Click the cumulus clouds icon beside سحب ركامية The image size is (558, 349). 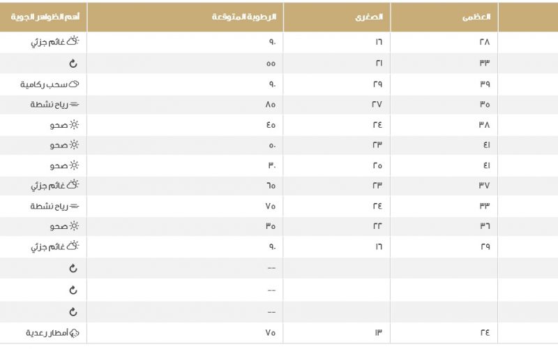click(74, 84)
